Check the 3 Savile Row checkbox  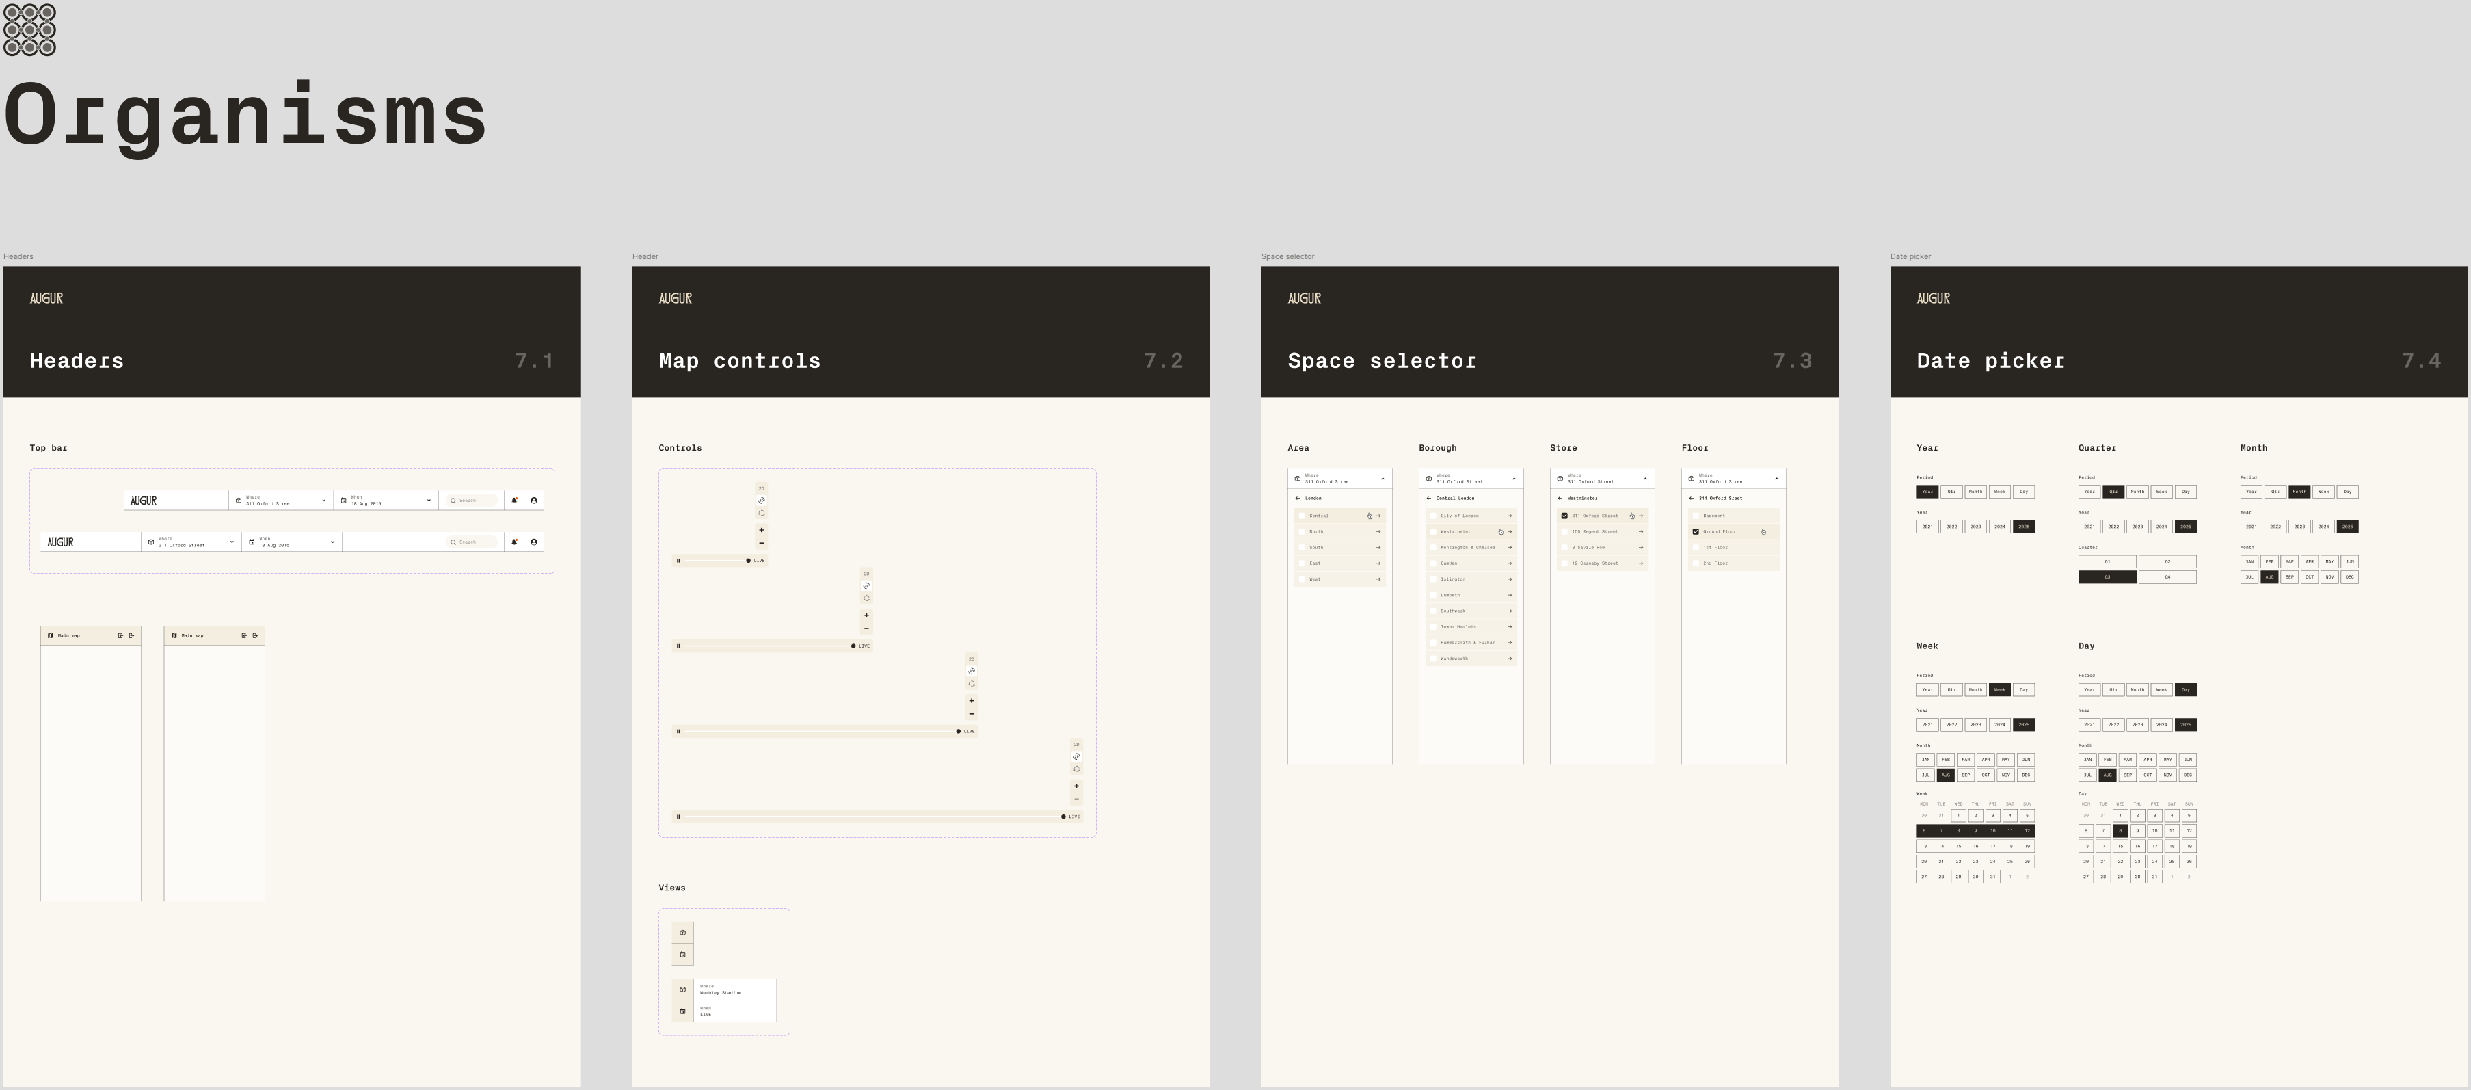point(1564,548)
